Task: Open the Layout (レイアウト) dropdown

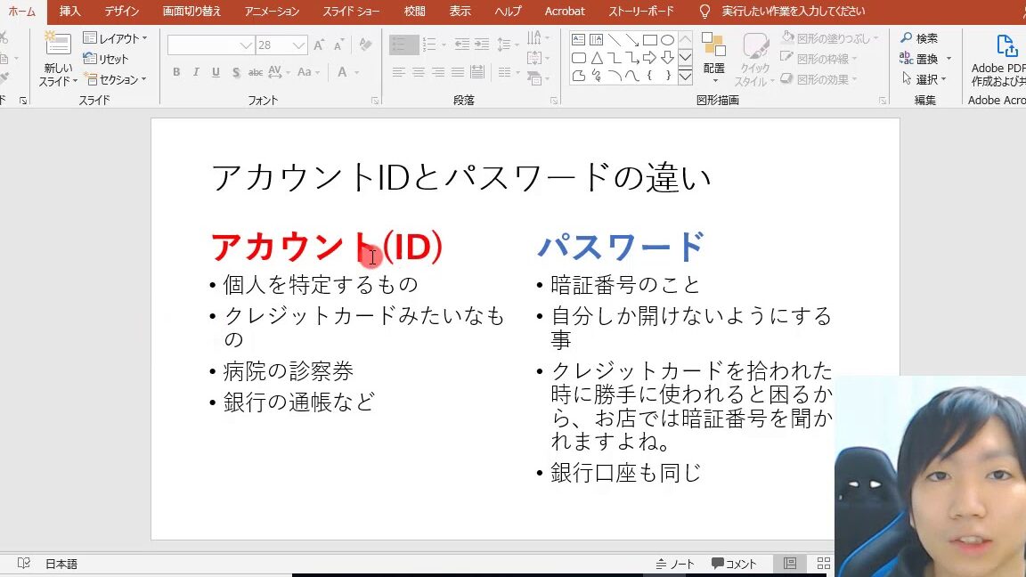Action: pos(116,38)
